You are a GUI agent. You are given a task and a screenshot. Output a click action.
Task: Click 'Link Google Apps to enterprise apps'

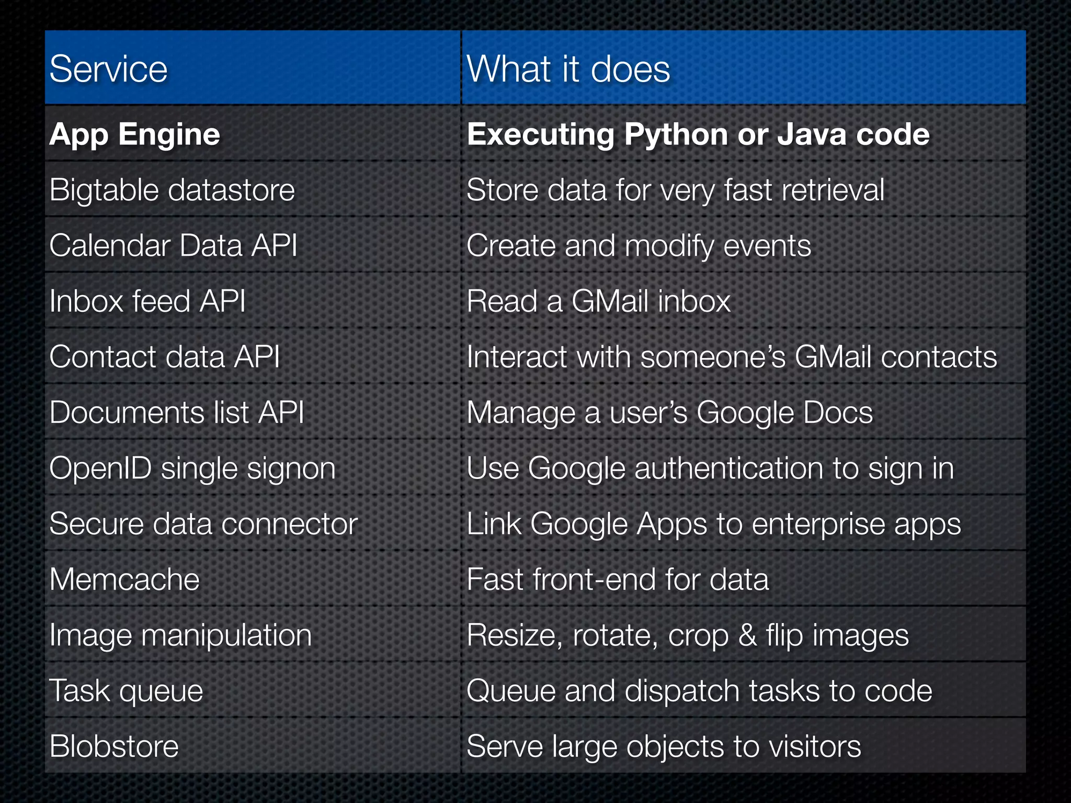[714, 524]
